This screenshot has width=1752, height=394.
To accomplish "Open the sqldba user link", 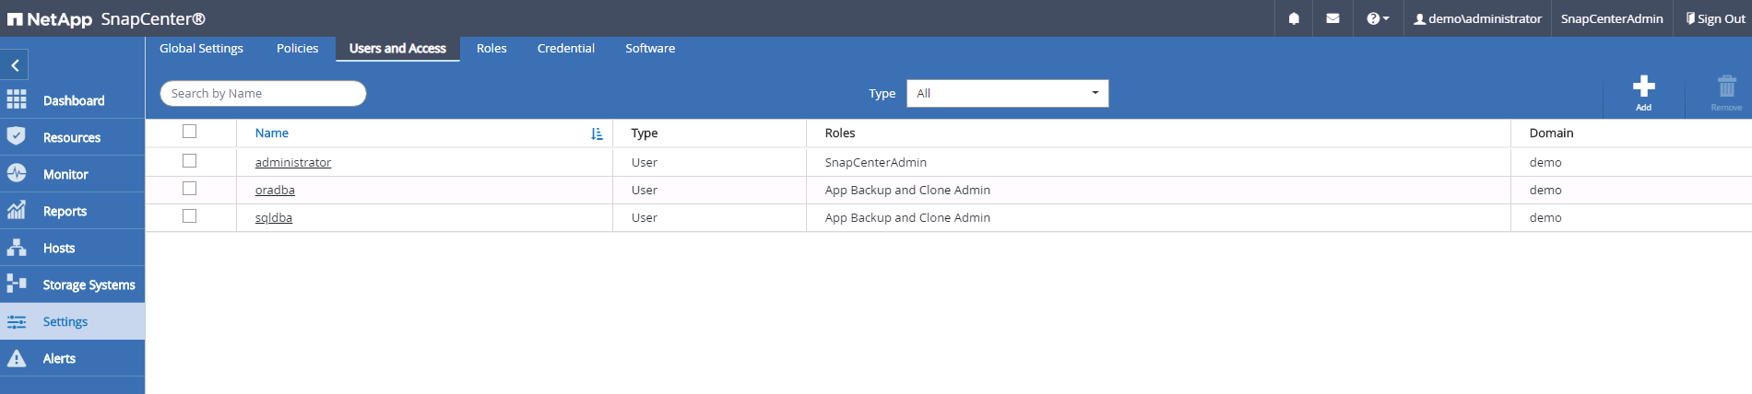I will (274, 217).
